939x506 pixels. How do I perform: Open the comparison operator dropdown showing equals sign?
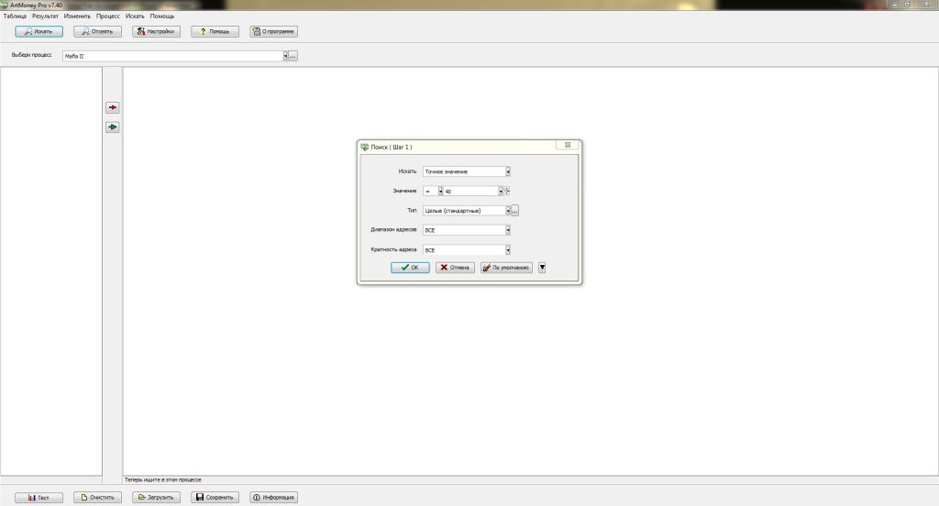440,191
